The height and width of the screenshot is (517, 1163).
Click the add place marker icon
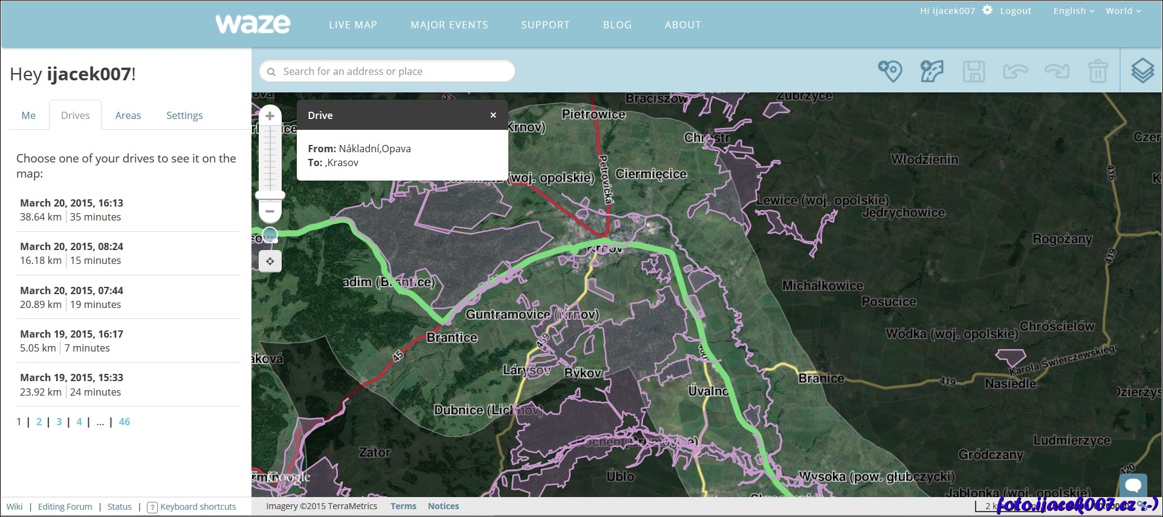coord(890,71)
